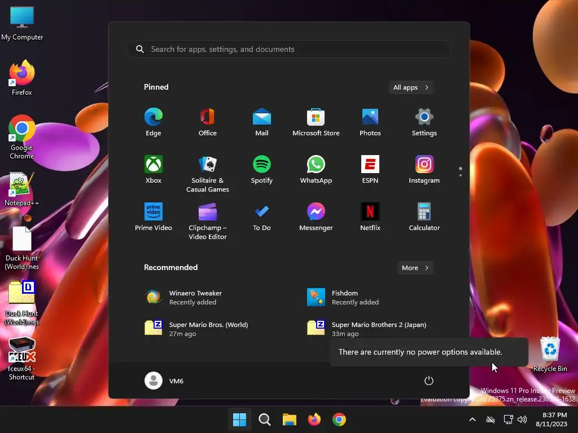Expand hidden system tray icons chevron

click(x=472, y=419)
